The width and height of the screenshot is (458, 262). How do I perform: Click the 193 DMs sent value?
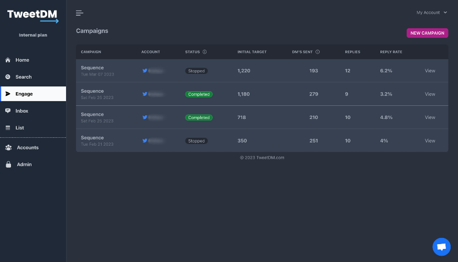pyautogui.click(x=314, y=71)
